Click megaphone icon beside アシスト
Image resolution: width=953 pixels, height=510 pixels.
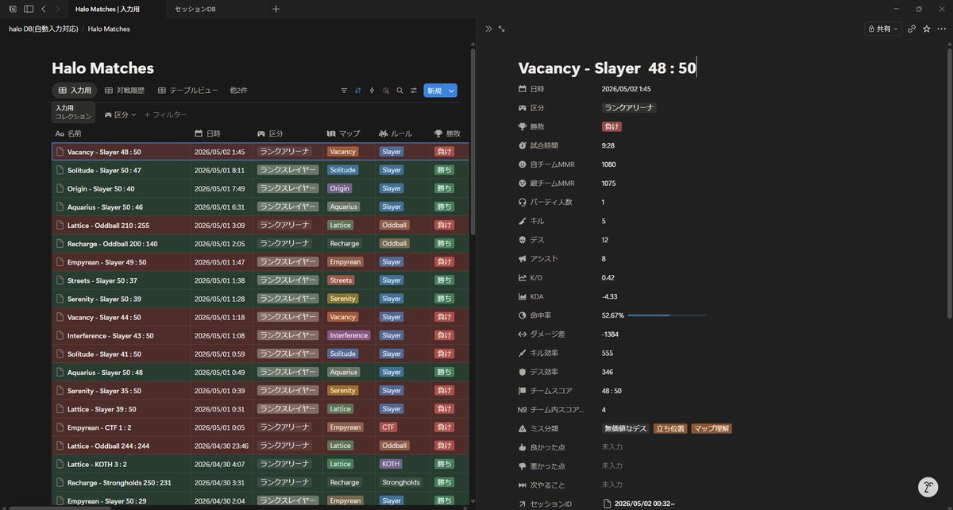523,258
